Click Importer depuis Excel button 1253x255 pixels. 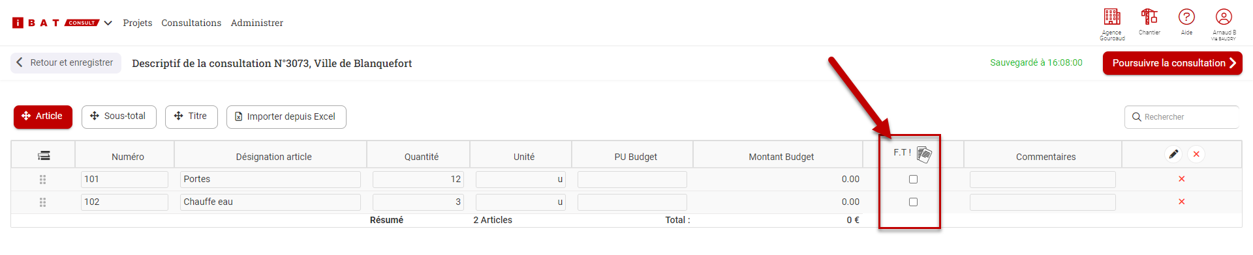(x=286, y=117)
